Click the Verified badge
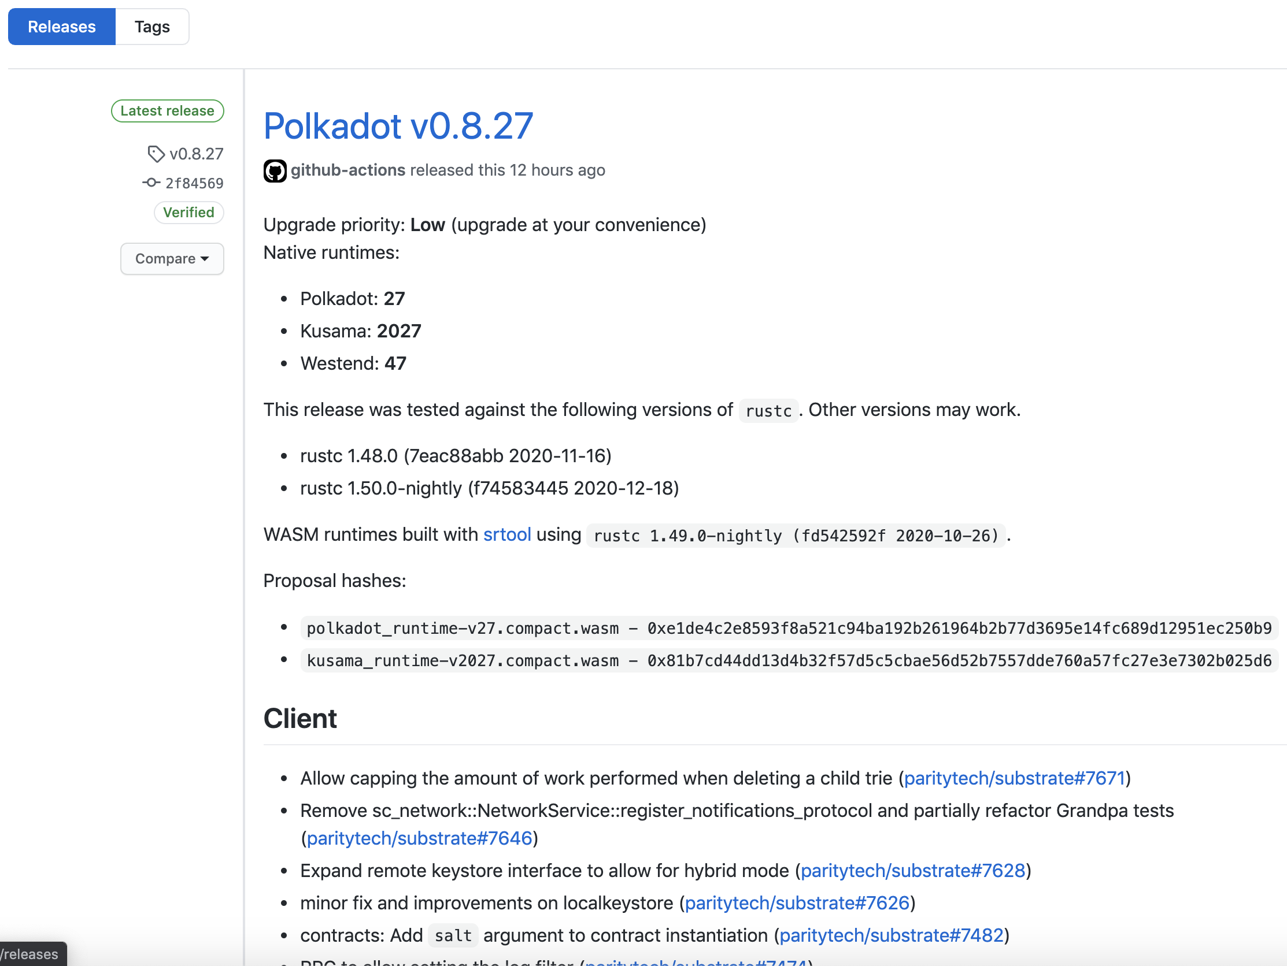The width and height of the screenshot is (1287, 966). 188,213
